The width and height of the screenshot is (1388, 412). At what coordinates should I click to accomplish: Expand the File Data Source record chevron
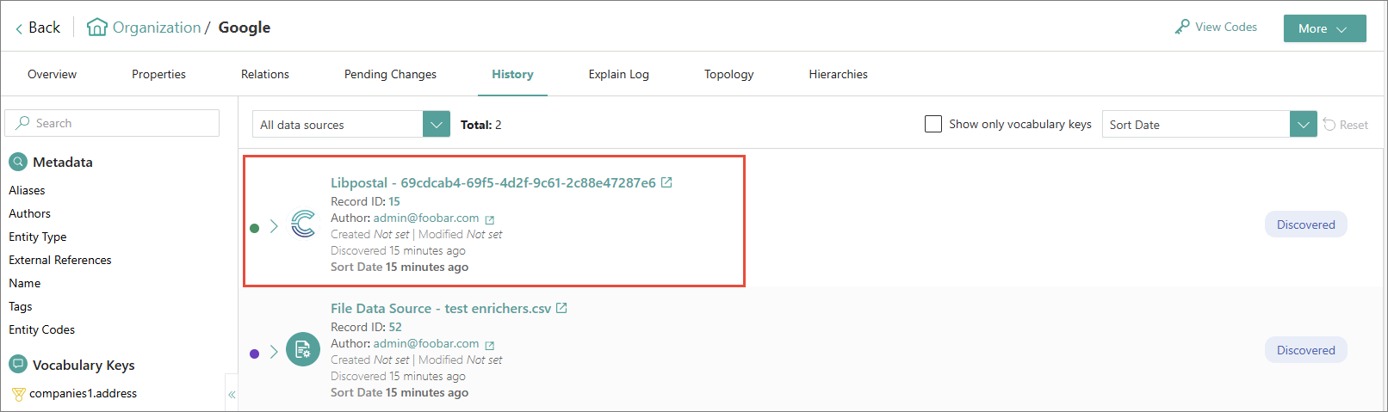(274, 352)
